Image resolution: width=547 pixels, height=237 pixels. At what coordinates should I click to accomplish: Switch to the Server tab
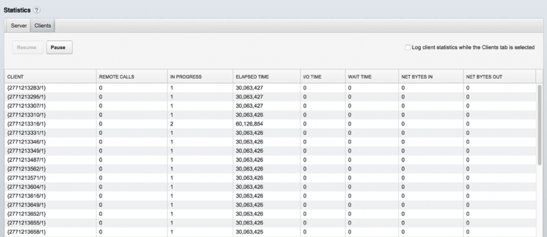pyautogui.click(x=19, y=26)
